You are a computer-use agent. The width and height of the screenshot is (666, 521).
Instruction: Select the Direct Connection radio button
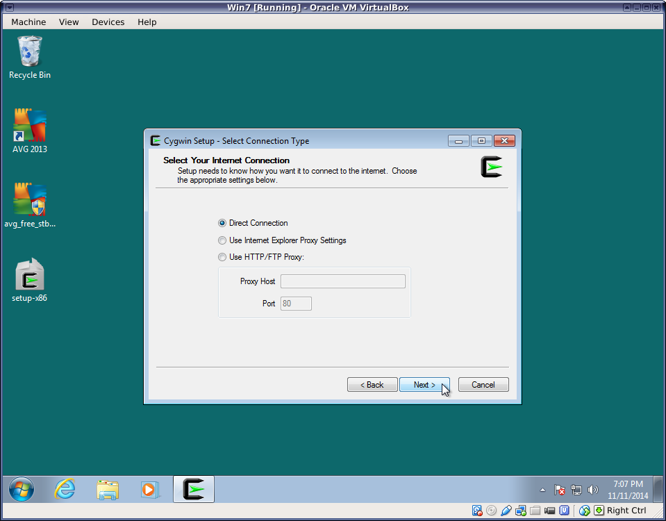(x=222, y=223)
